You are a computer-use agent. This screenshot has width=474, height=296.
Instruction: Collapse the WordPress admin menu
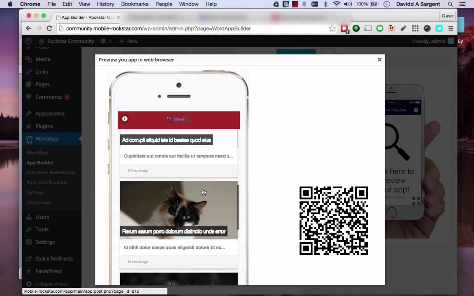click(47, 284)
